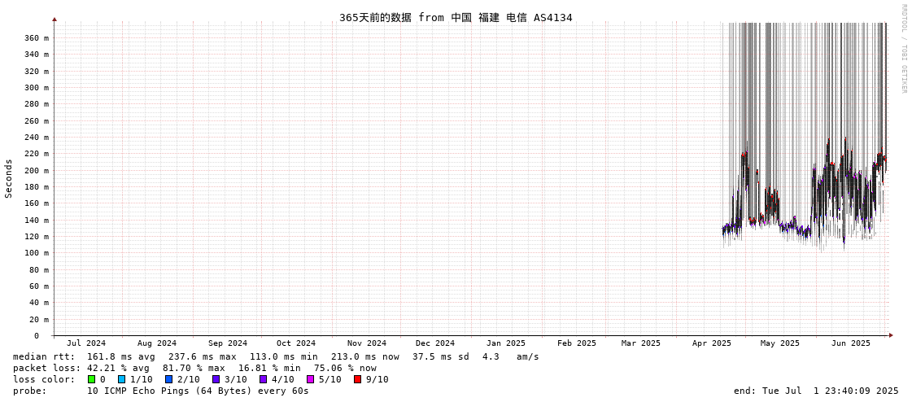Click the Apr 2025 axis label
Image resolution: width=912 pixels, height=402 pixels.
(x=712, y=343)
